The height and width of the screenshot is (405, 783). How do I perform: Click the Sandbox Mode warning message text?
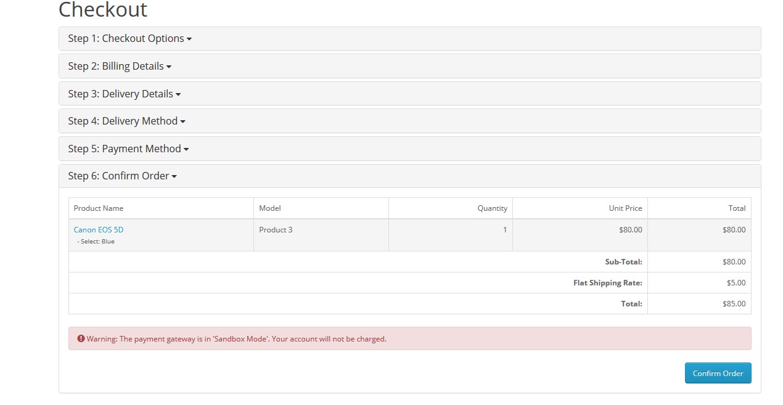tap(236, 339)
